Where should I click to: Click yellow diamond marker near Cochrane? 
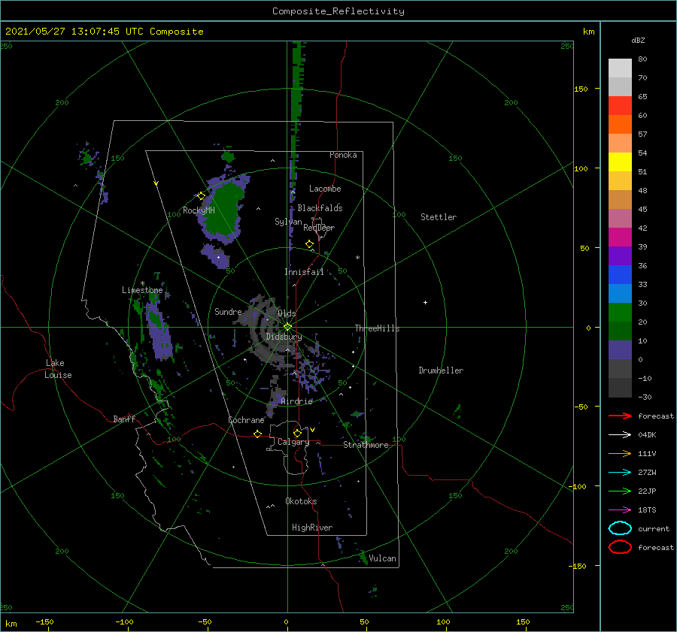[258, 434]
